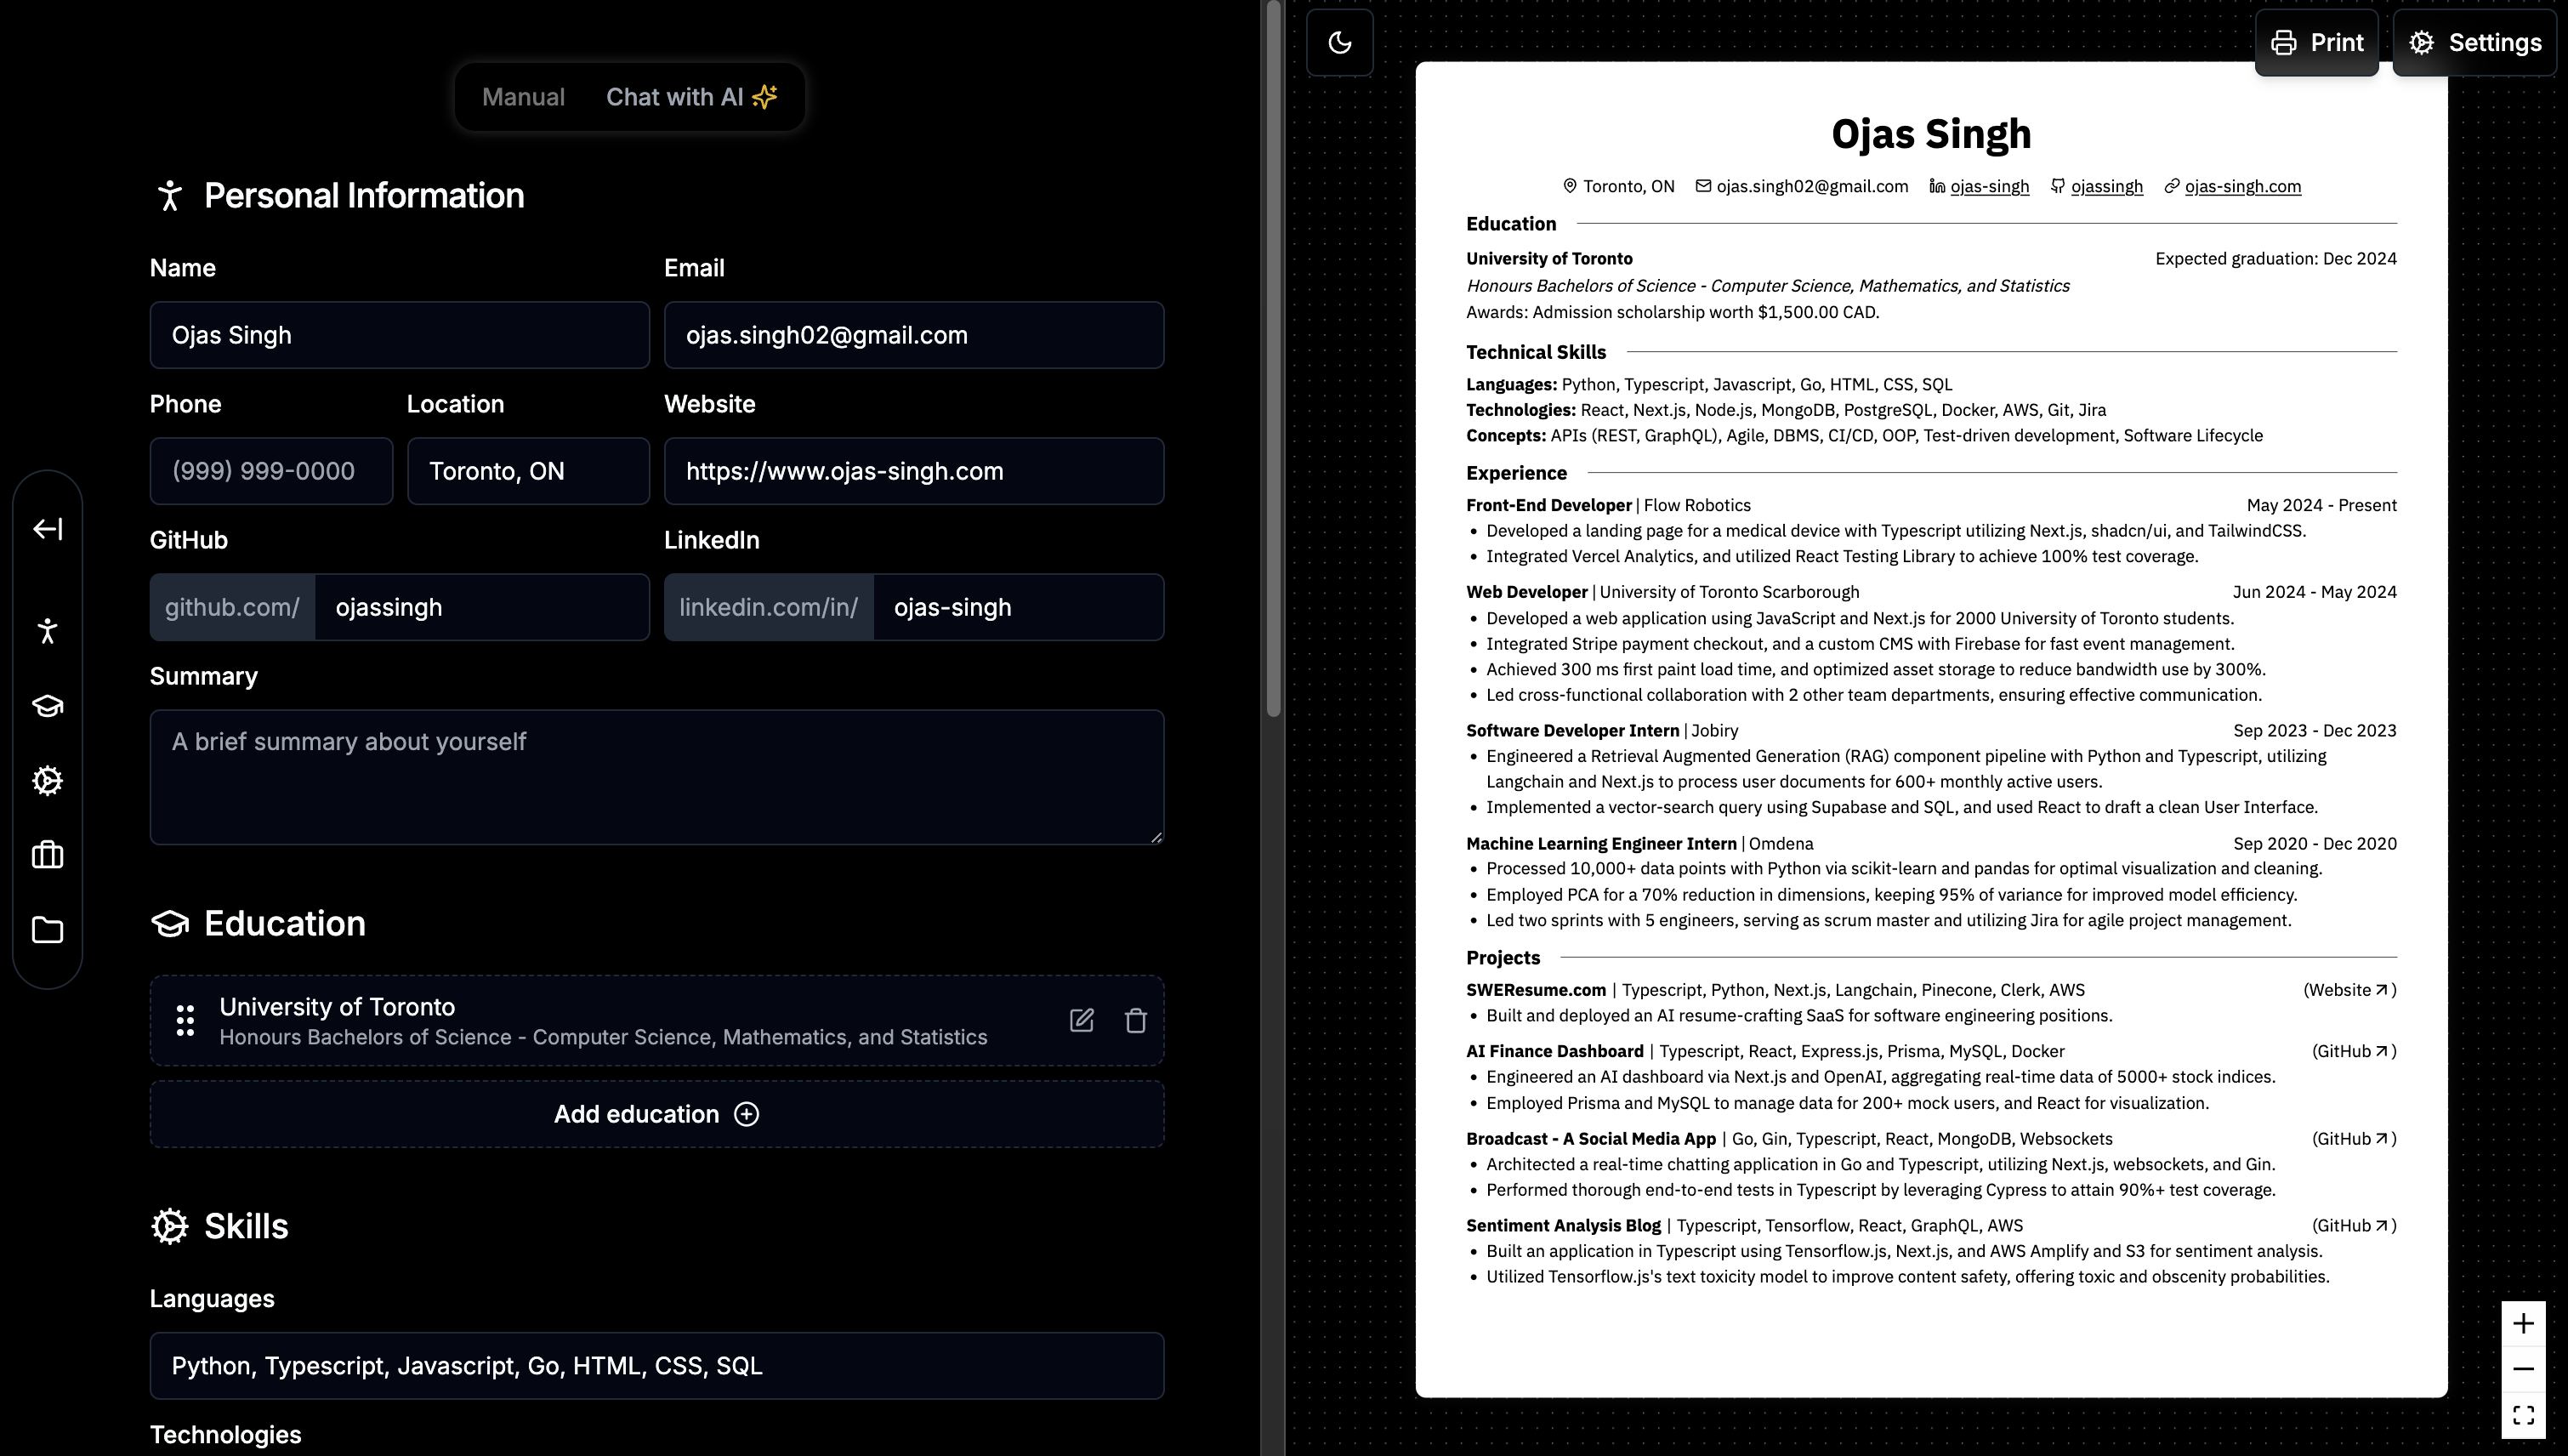Zoom in on the resume preview
The height and width of the screenshot is (1456, 2568).
point(2523,1323)
